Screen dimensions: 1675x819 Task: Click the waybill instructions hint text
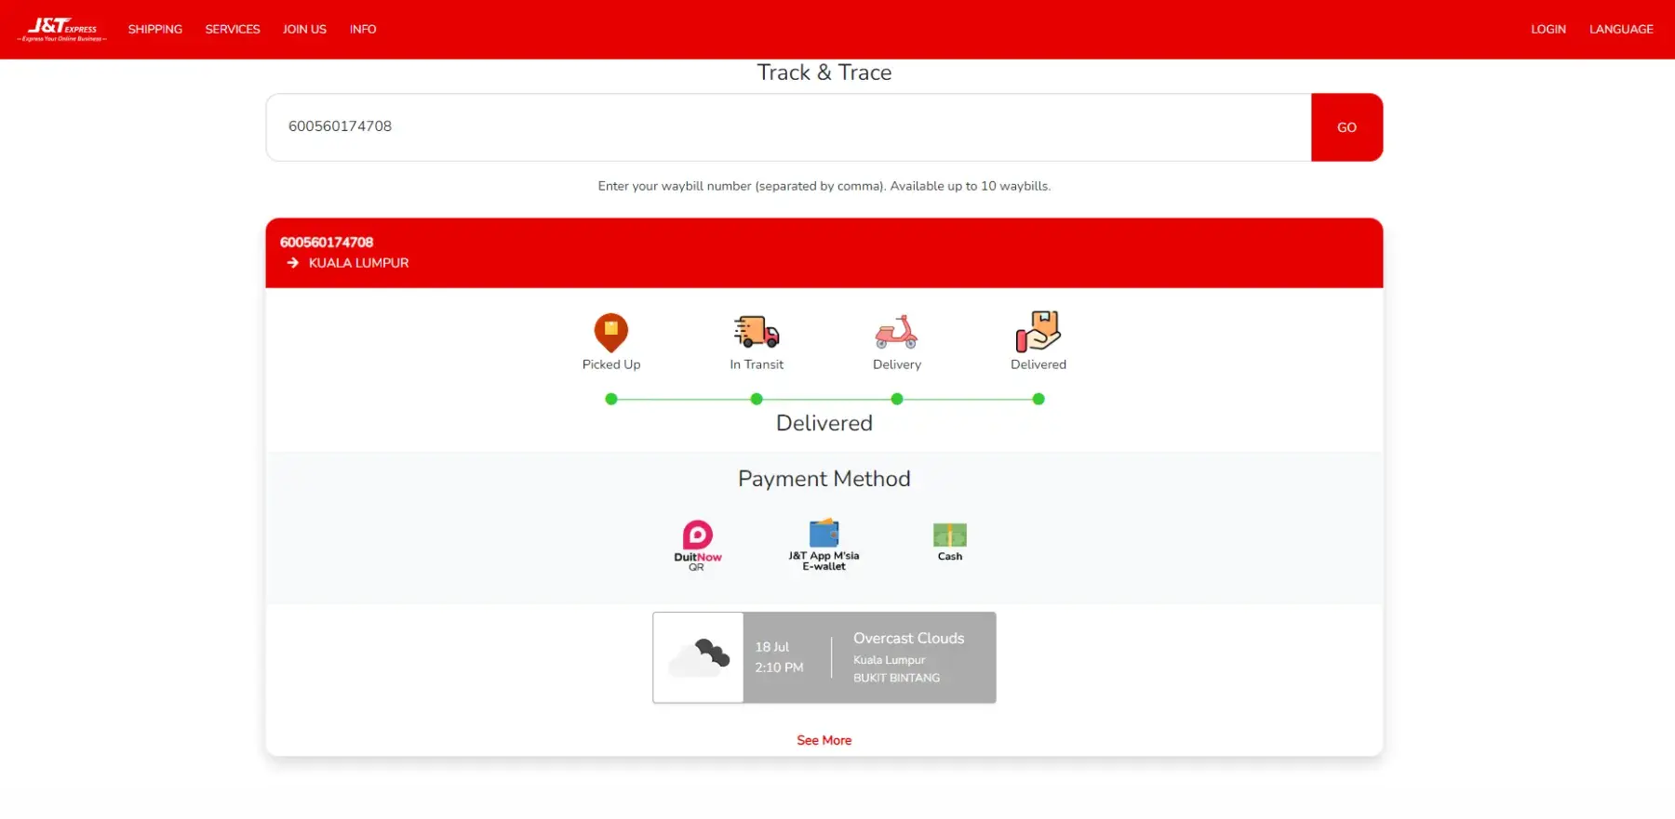pyautogui.click(x=824, y=186)
